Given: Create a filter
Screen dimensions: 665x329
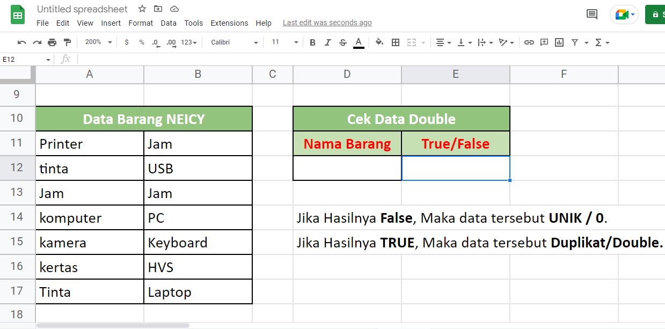Looking at the screenshot, I should [575, 42].
